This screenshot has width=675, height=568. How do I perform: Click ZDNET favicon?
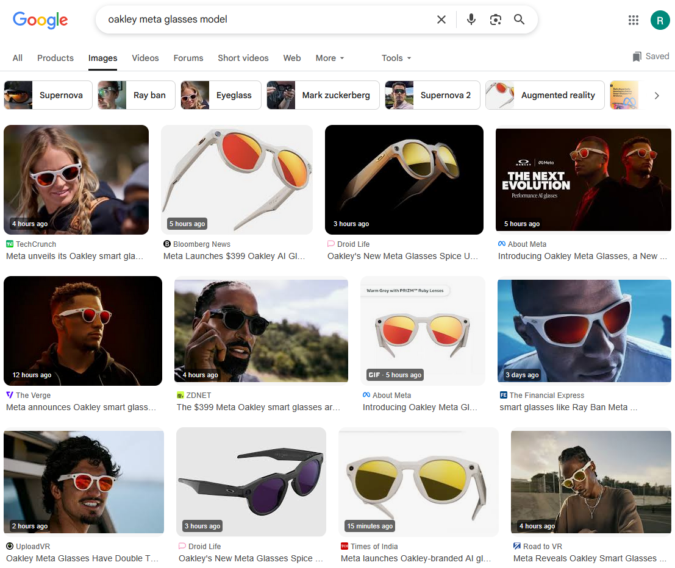(180, 395)
